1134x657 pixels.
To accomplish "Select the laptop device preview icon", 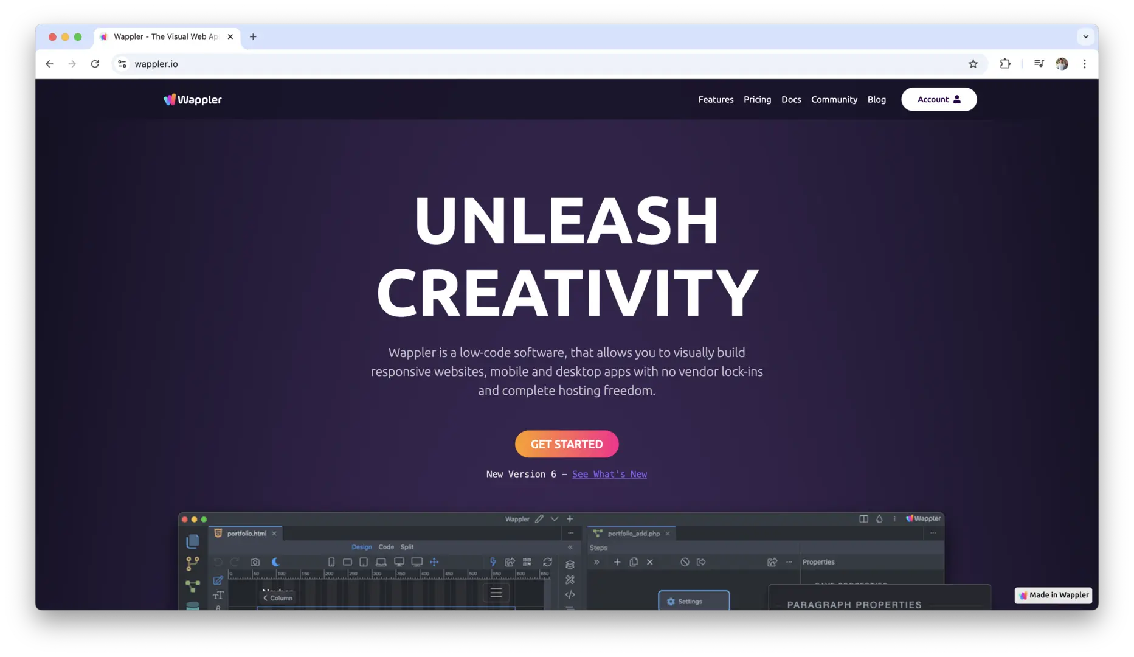I will (381, 562).
